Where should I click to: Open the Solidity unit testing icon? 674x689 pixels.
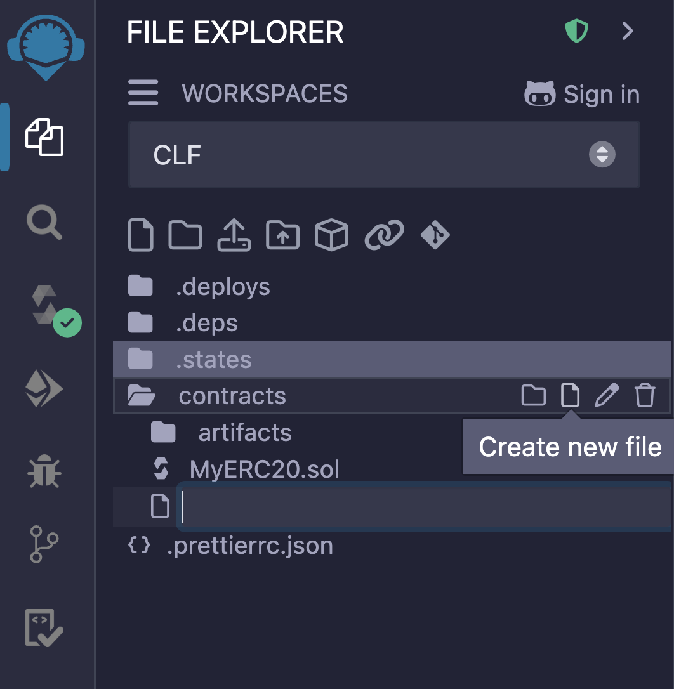[x=44, y=627]
